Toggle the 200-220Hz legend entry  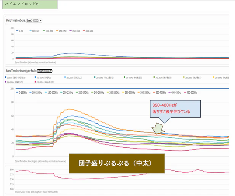click(x=67, y=92)
